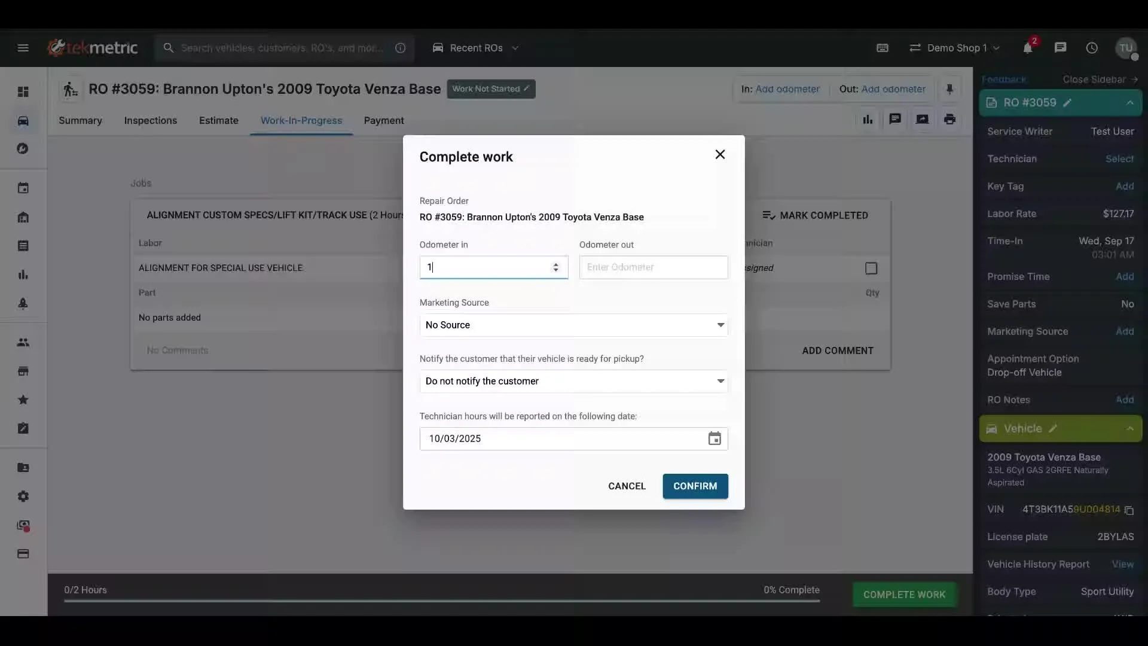1148x646 pixels.
Task: Switch to the Estimate tab
Action: 218,120
